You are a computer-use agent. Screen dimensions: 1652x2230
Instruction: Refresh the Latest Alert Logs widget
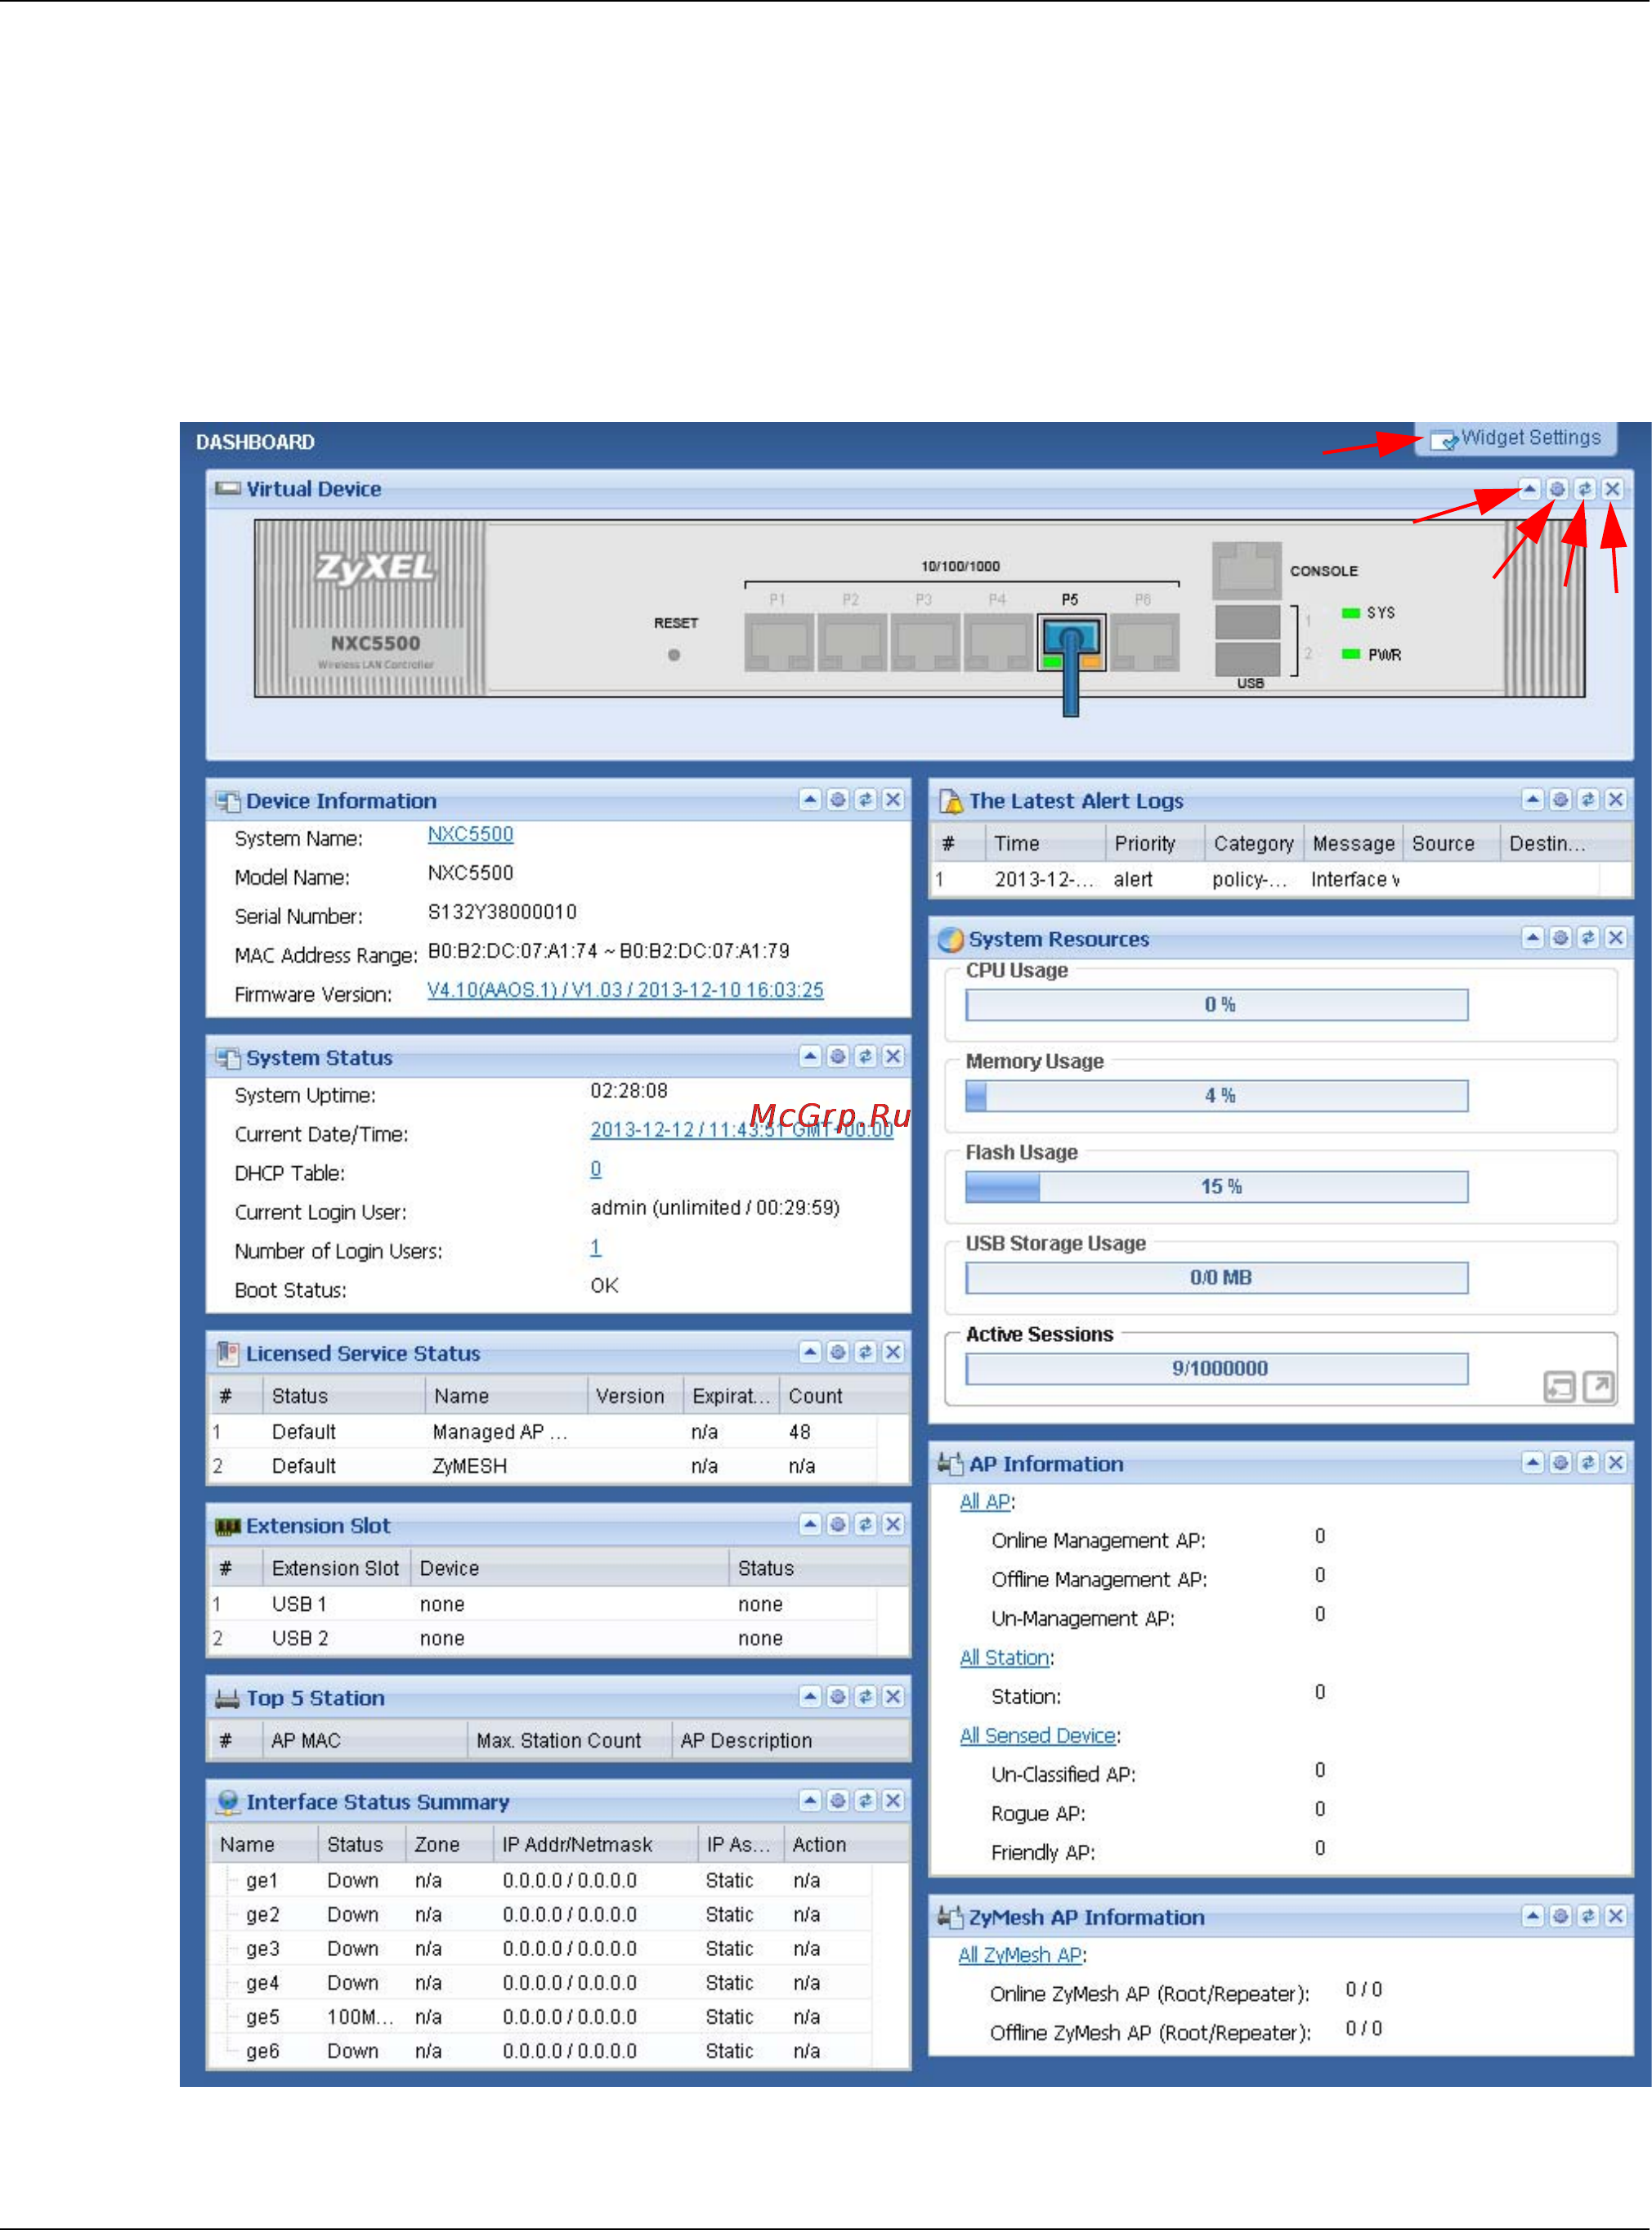coord(1588,800)
